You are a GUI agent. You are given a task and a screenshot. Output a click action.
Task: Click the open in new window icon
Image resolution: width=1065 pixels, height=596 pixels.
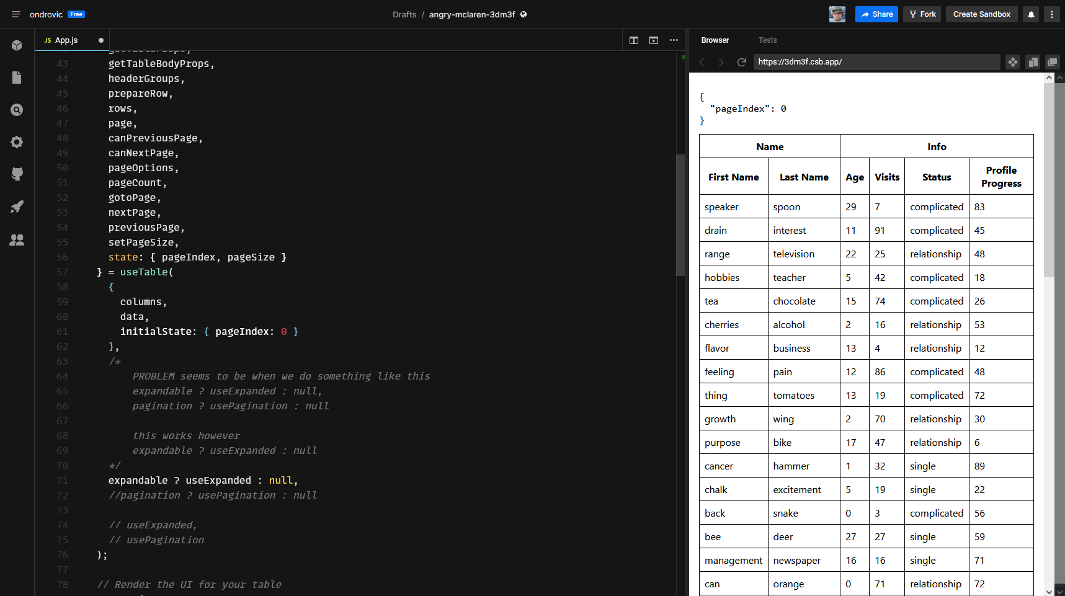tap(1053, 62)
